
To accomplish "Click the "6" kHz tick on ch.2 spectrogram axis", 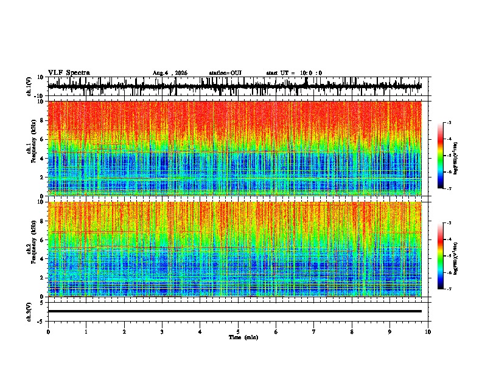I will (43, 239).
